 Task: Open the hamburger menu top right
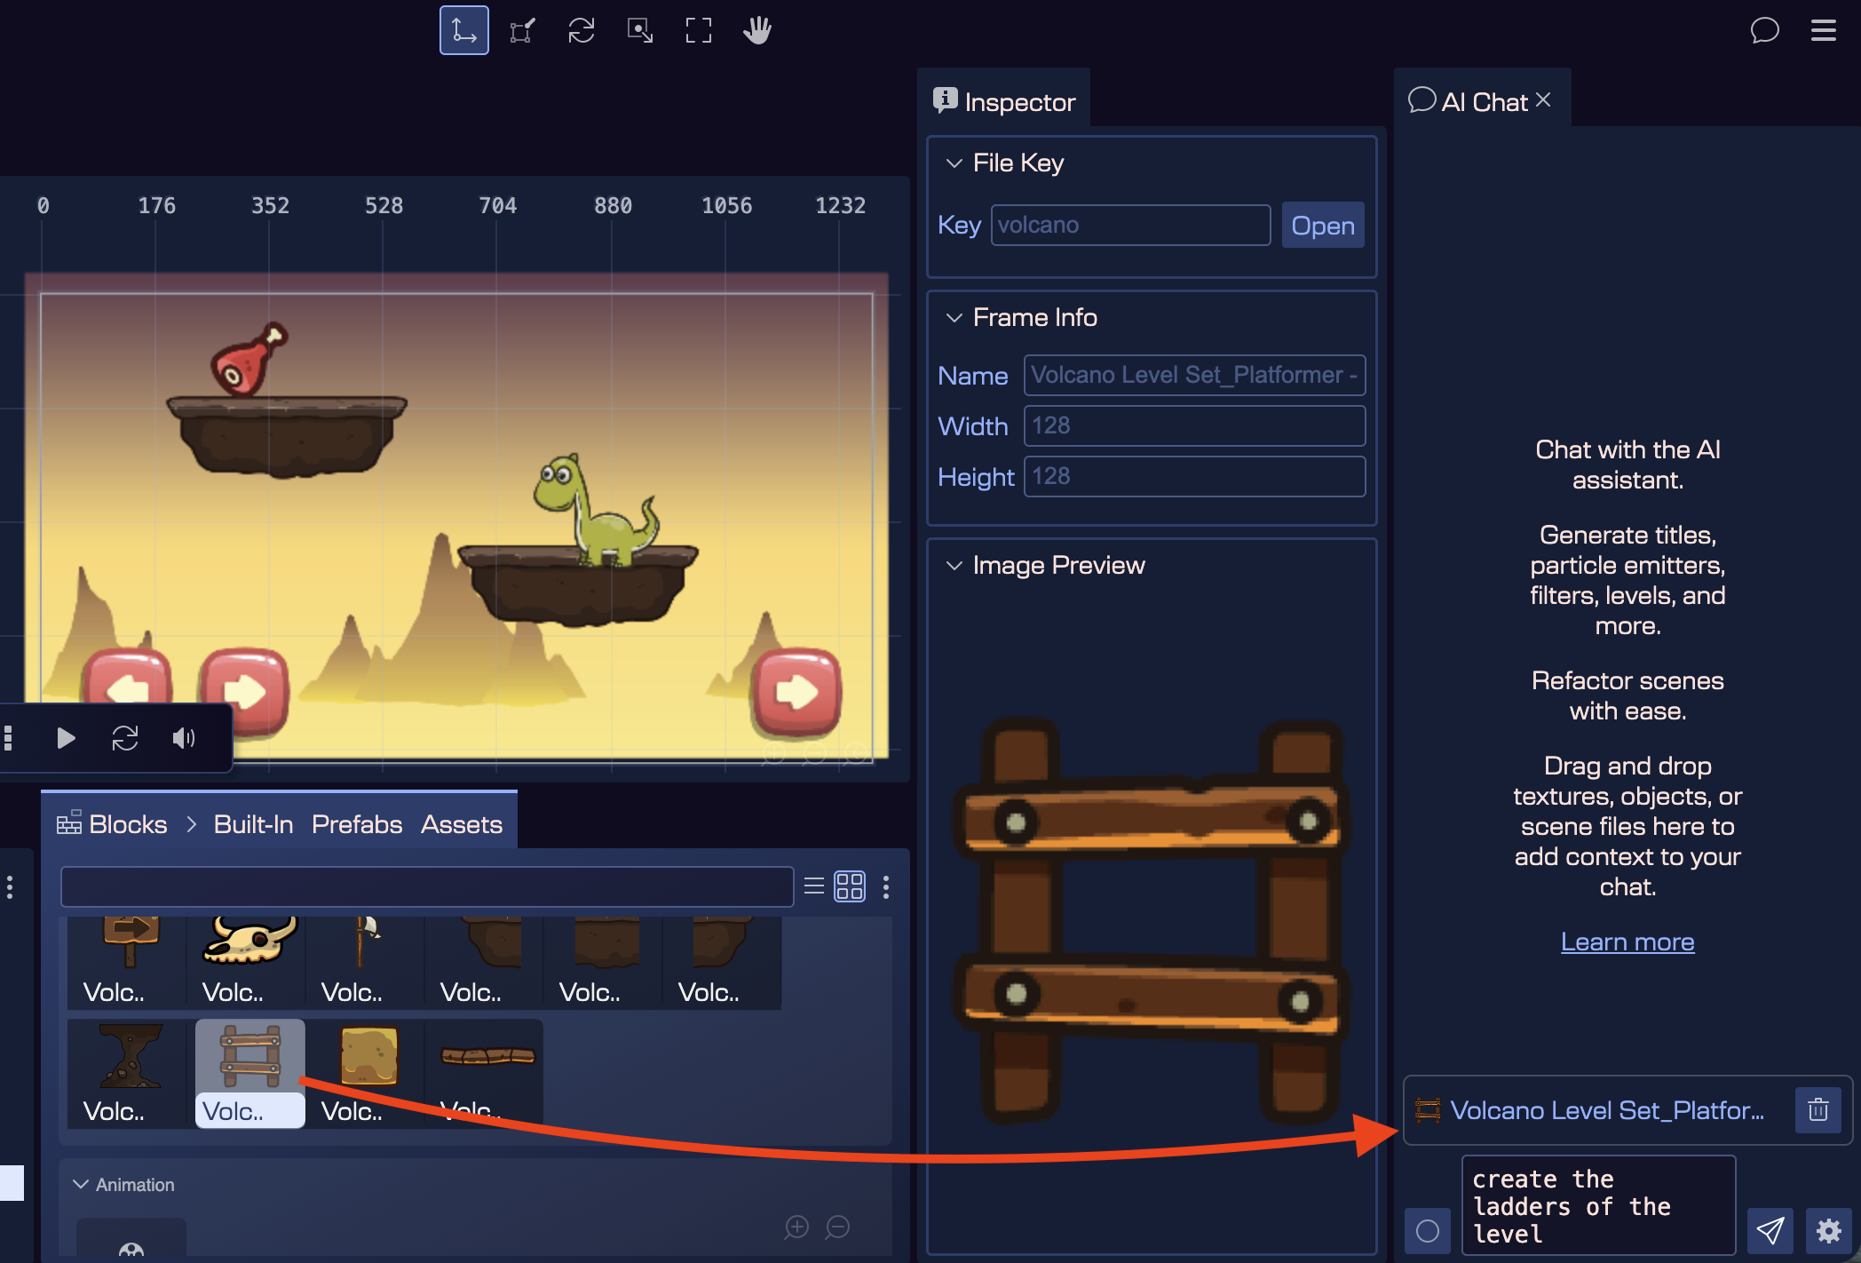[1823, 30]
